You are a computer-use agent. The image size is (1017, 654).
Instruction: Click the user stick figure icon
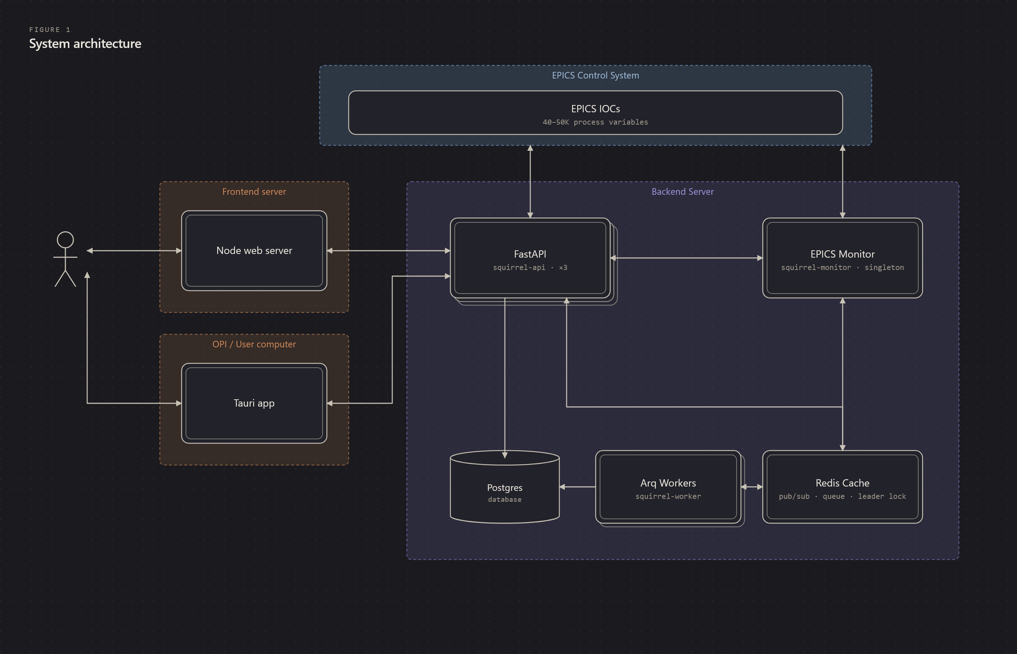(65, 259)
